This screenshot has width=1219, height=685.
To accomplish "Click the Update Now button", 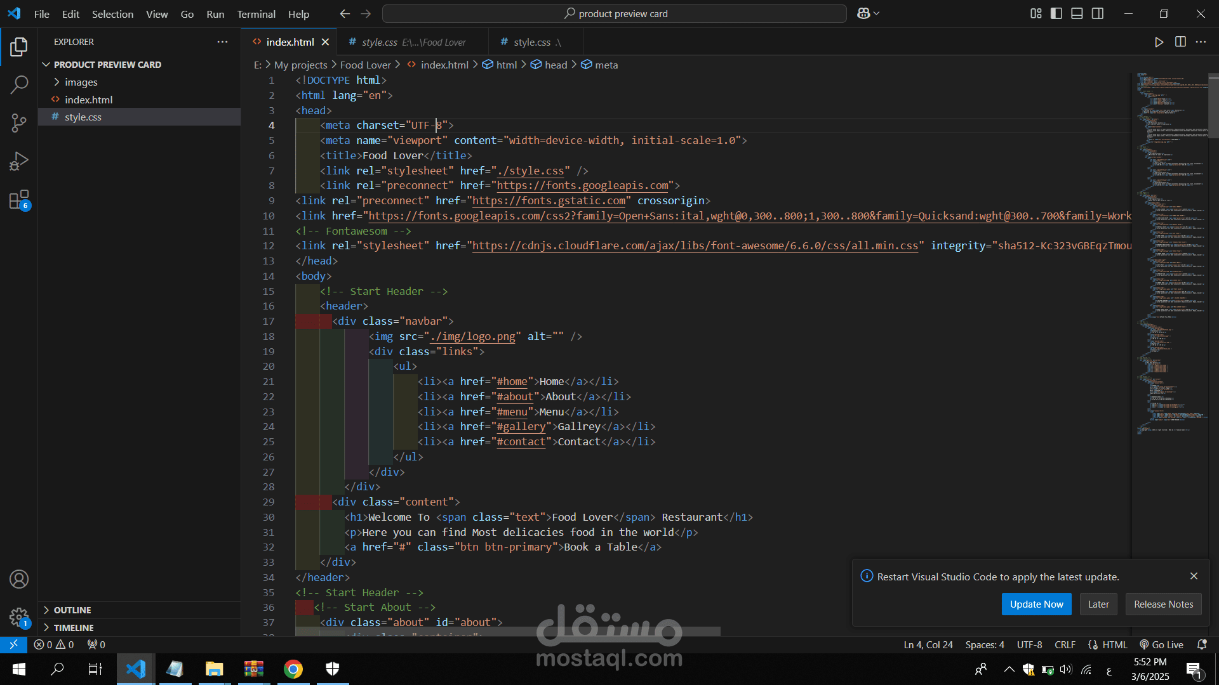I will point(1036,604).
